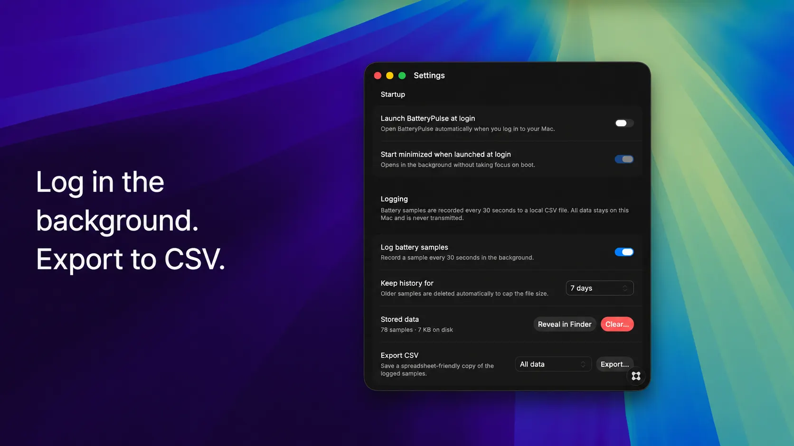Click the Keep history for label
This screenshot has width=794, height=446.
[x=407, y=283]
